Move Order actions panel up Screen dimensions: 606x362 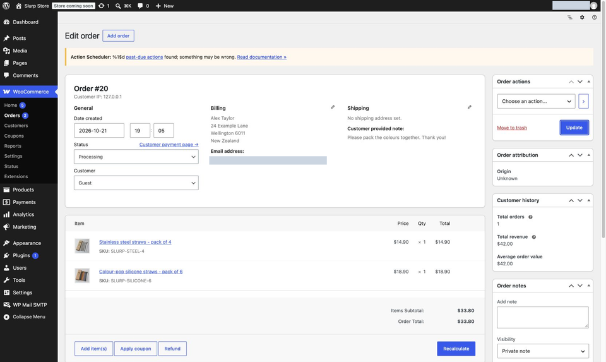point(571,81)
